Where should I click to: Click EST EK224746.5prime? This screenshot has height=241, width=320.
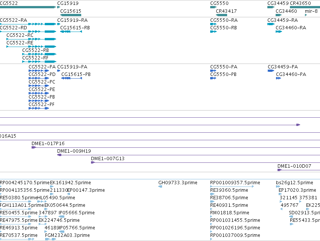[59, 221]
